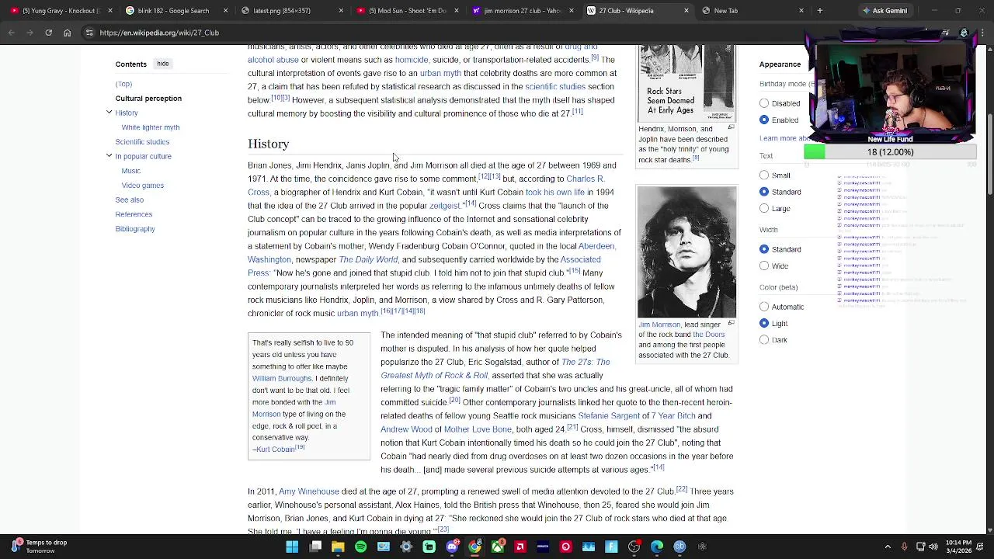Open OBS Studio from the taskbar
Screen dimensions: 994x559
click(634, 547)
